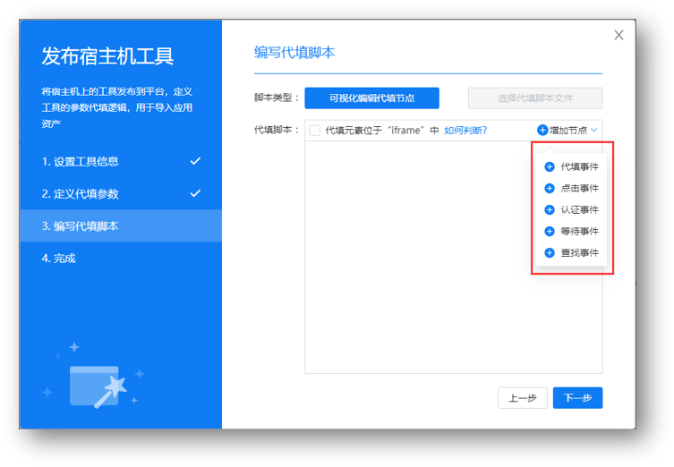674x467 pixels.
Task: Choose 点击事件 from the add-node menu
Action: click(579, 188)
